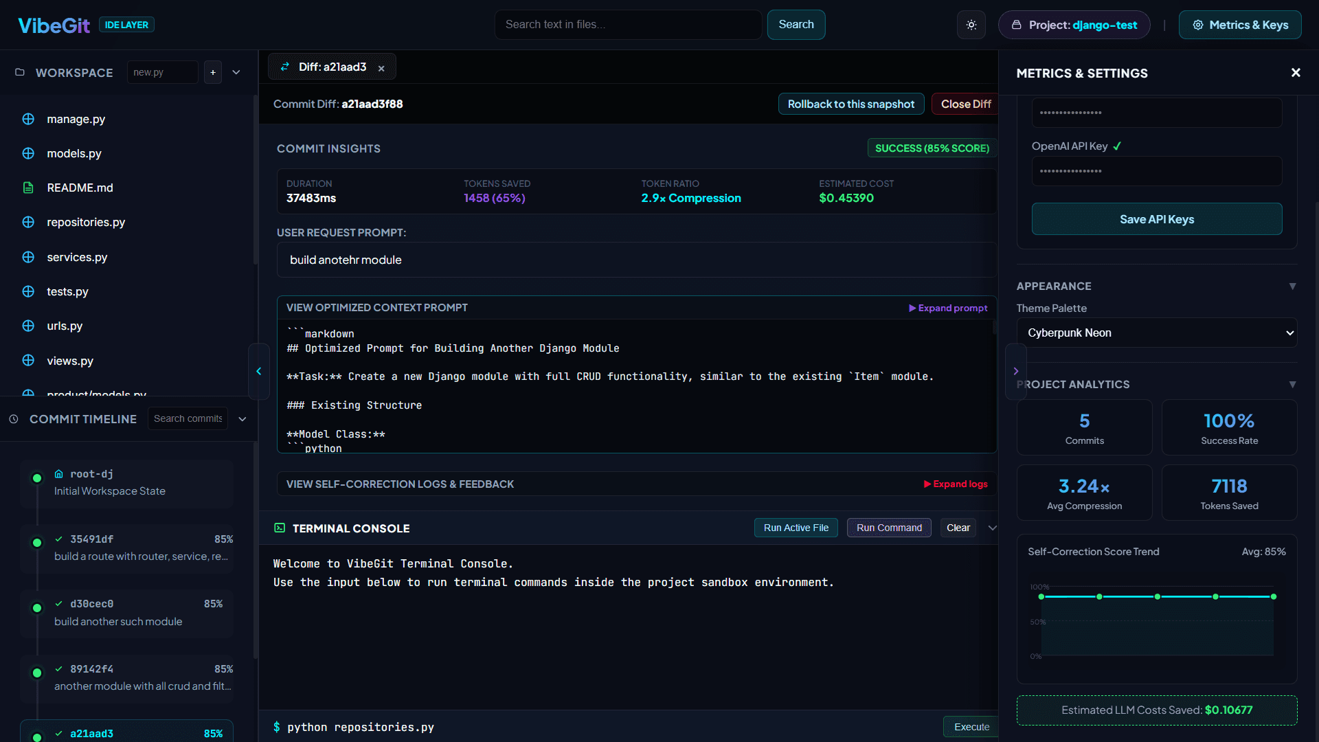Click the README.md document icon
Viewport: 1319px width, 742px height.
(x=28, y=188)
